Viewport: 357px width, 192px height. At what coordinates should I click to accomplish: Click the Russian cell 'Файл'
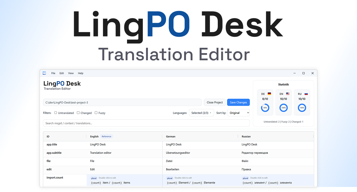[x=245, y=161]
